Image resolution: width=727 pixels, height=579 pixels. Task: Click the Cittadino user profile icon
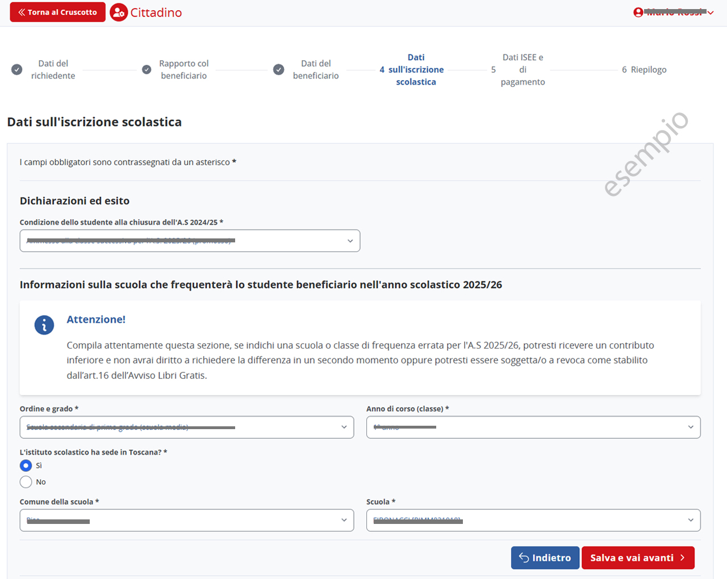[119, 12]
